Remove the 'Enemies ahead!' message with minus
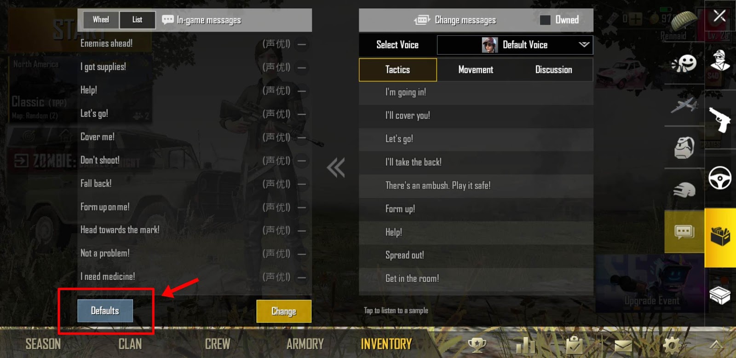The width and height of the screenshot is (736, 358). [302, 44]
